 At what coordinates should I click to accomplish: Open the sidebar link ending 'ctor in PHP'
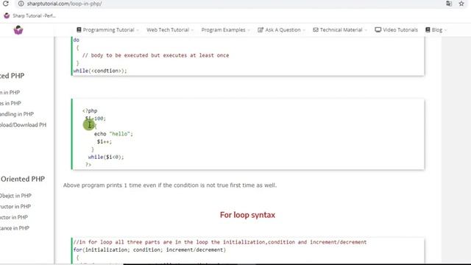pos(14,217)
